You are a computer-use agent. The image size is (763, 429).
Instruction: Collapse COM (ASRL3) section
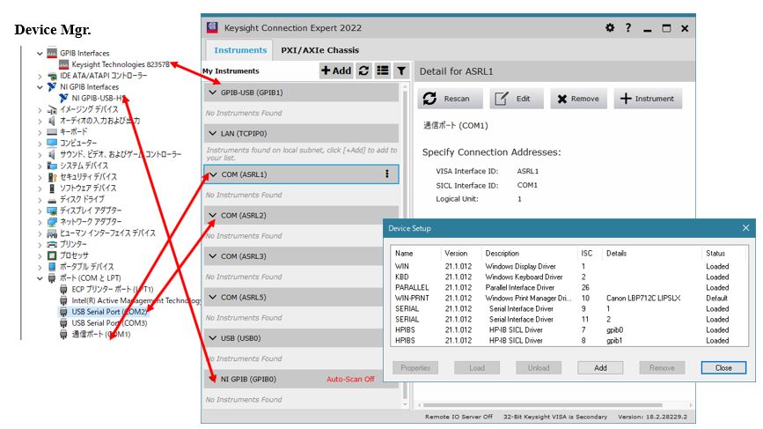[213, 255]
